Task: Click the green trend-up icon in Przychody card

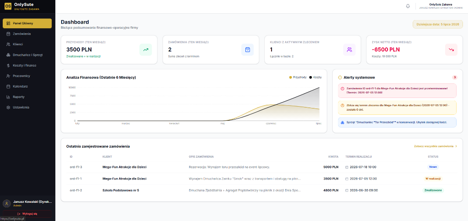Action: [x=146, y=50]
